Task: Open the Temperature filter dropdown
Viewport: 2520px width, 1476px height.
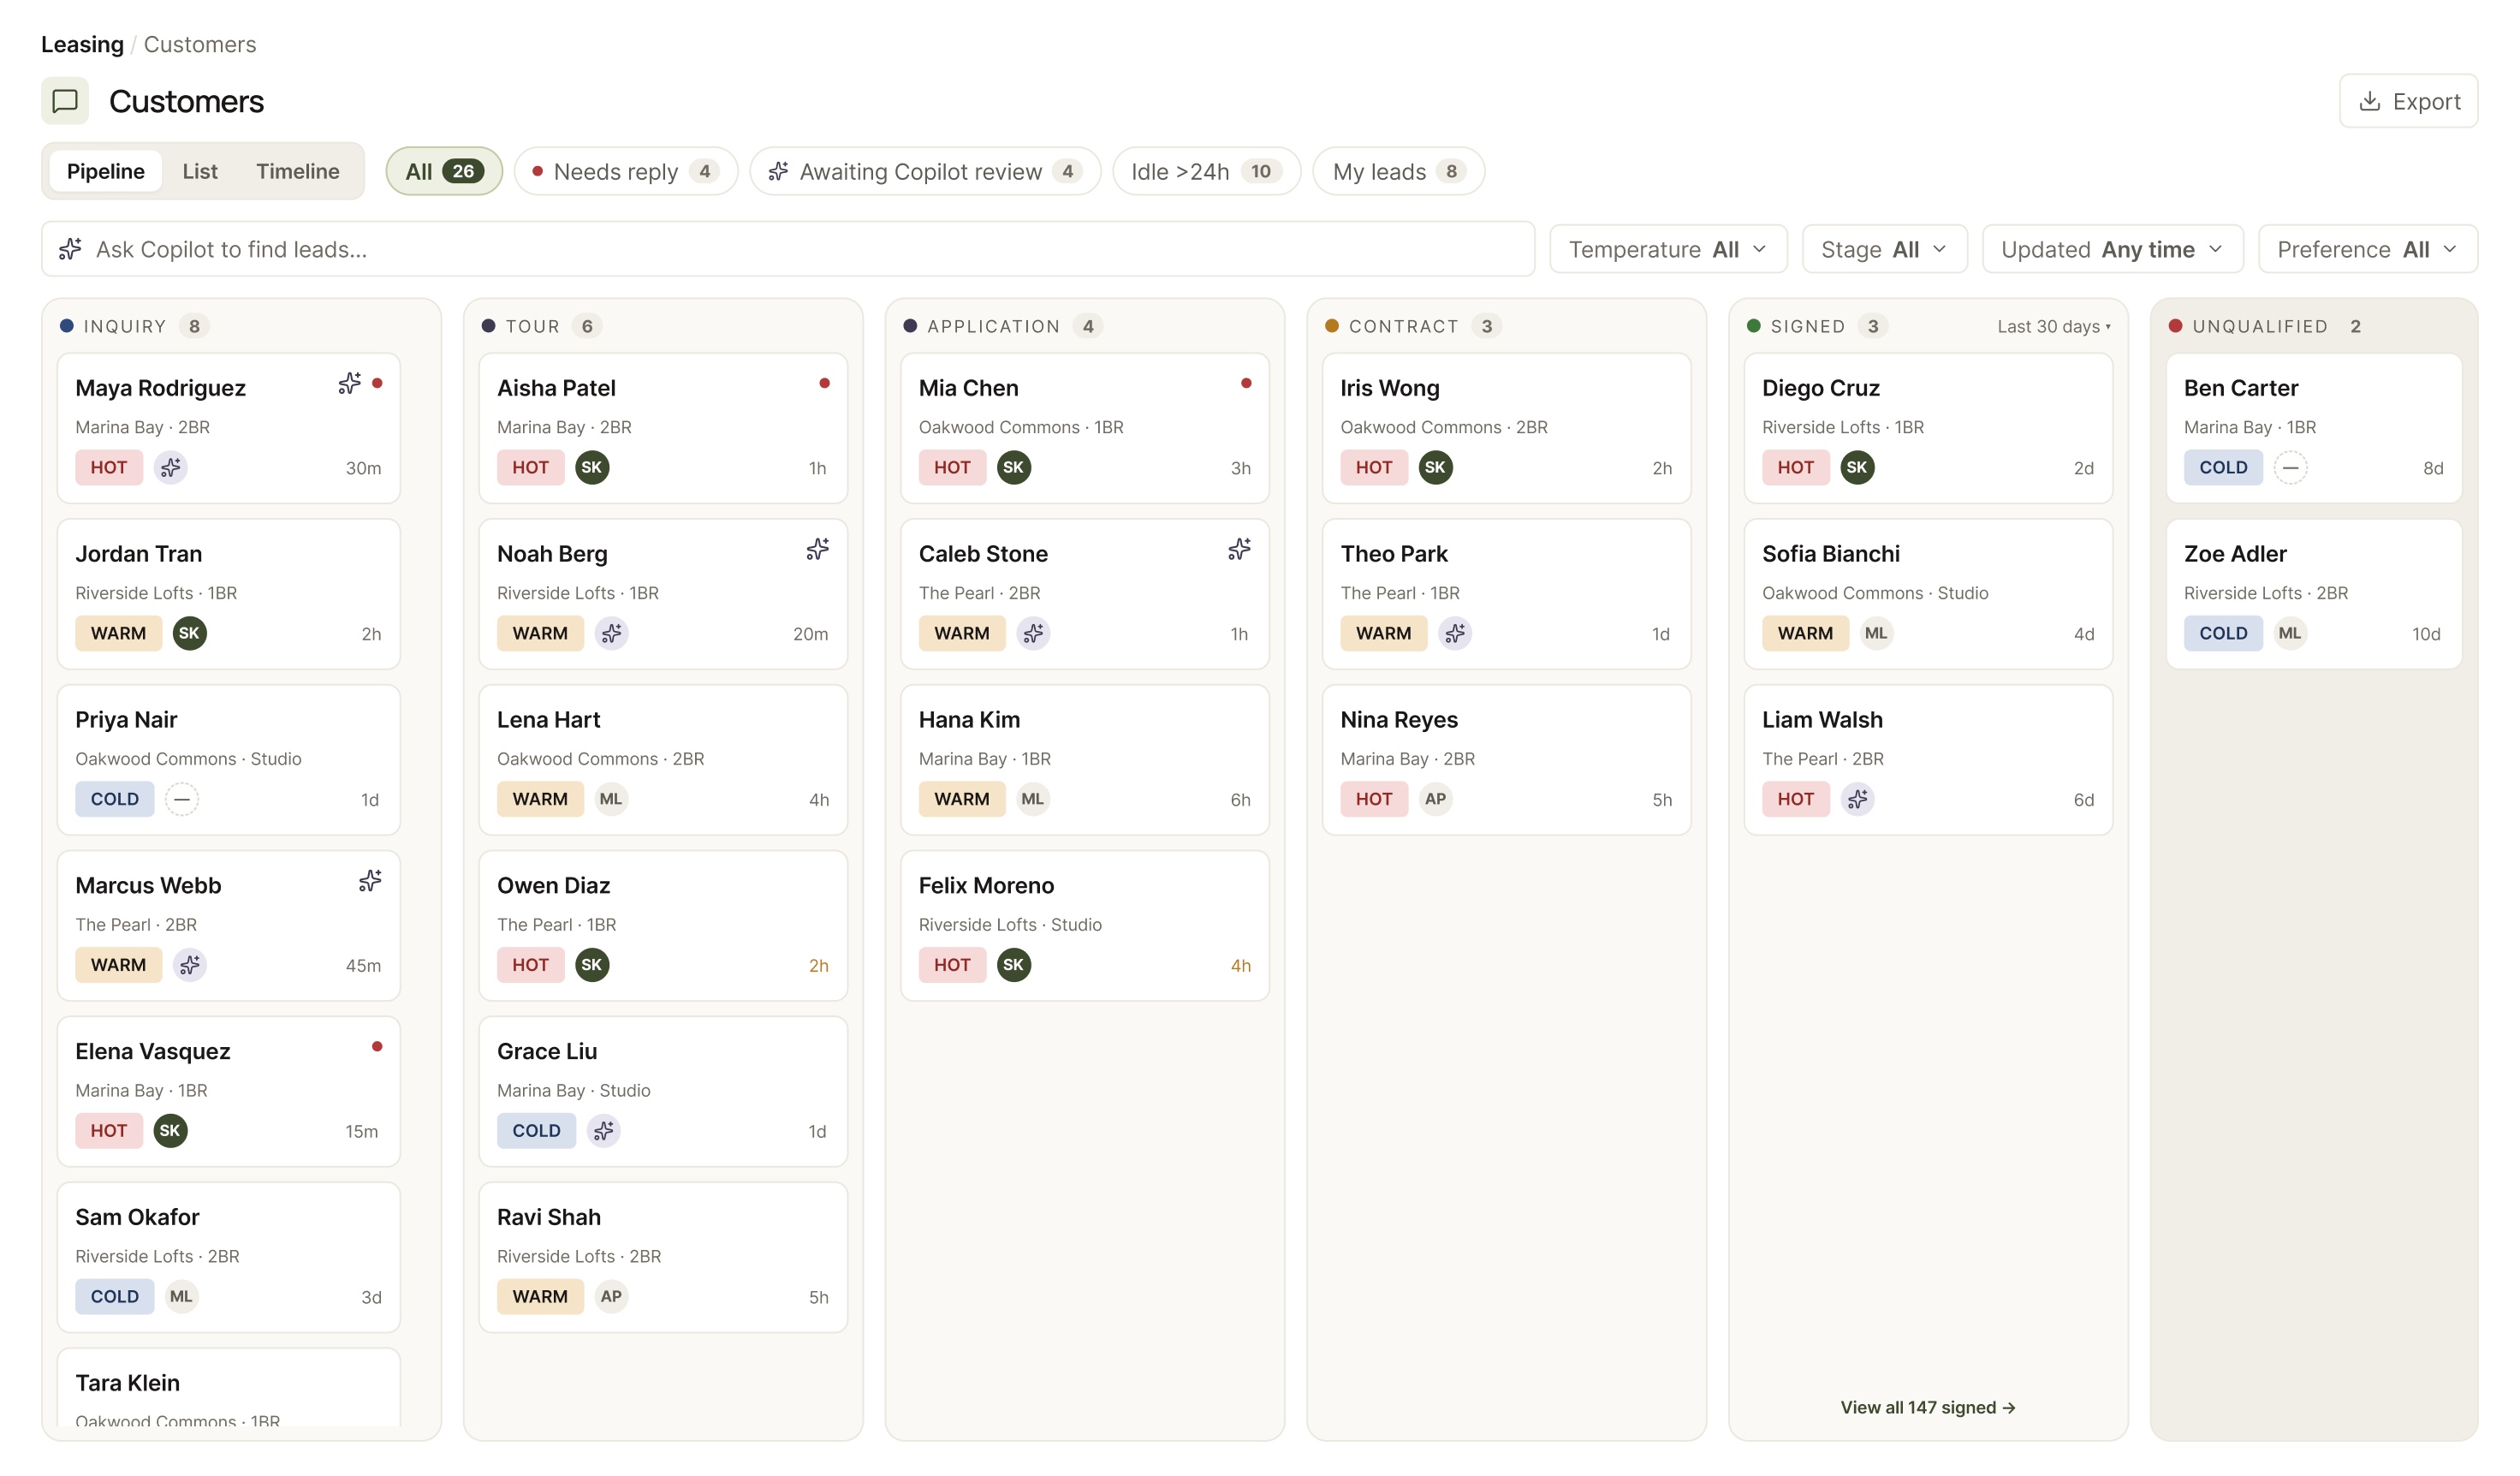Action: coord(1668,249)
